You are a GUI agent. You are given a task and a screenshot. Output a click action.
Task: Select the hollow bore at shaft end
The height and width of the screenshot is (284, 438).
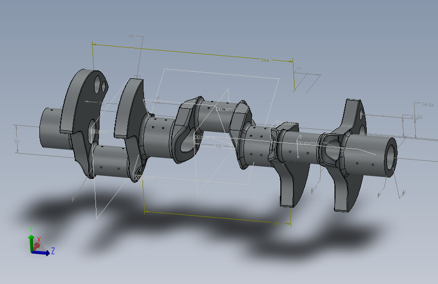pos(392,157)
